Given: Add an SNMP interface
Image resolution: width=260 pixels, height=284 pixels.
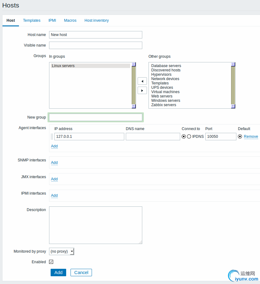Looking at the screenshot, I should [54, 163].
